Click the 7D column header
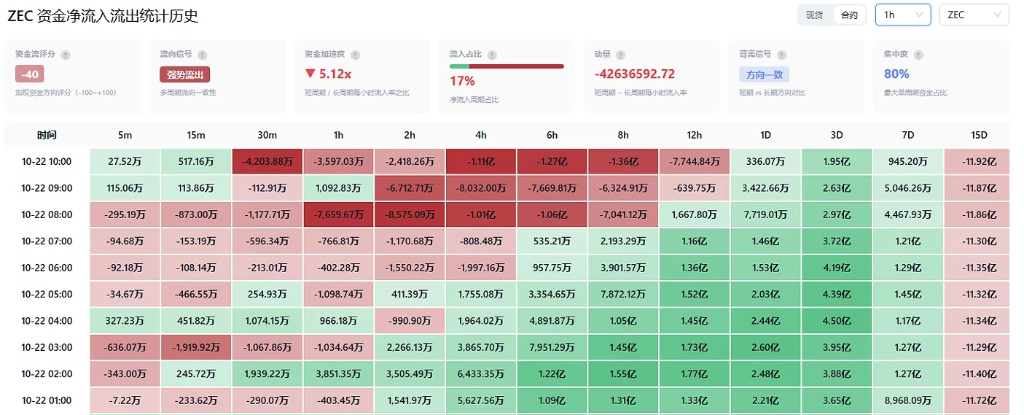 [x=907, y=135]
